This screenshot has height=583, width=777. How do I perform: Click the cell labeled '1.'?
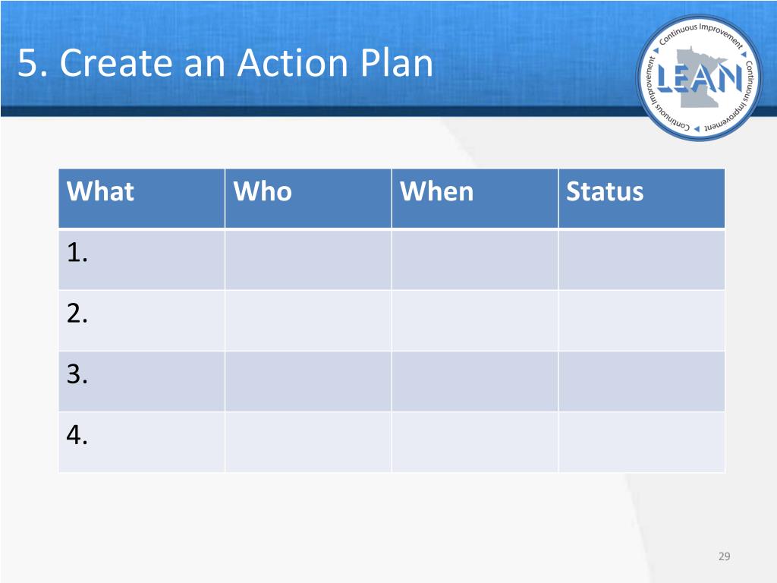pos(142,260)
